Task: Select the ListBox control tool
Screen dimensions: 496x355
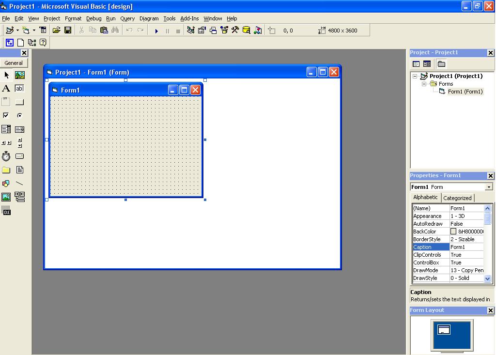Action: (x=19, y=129)
